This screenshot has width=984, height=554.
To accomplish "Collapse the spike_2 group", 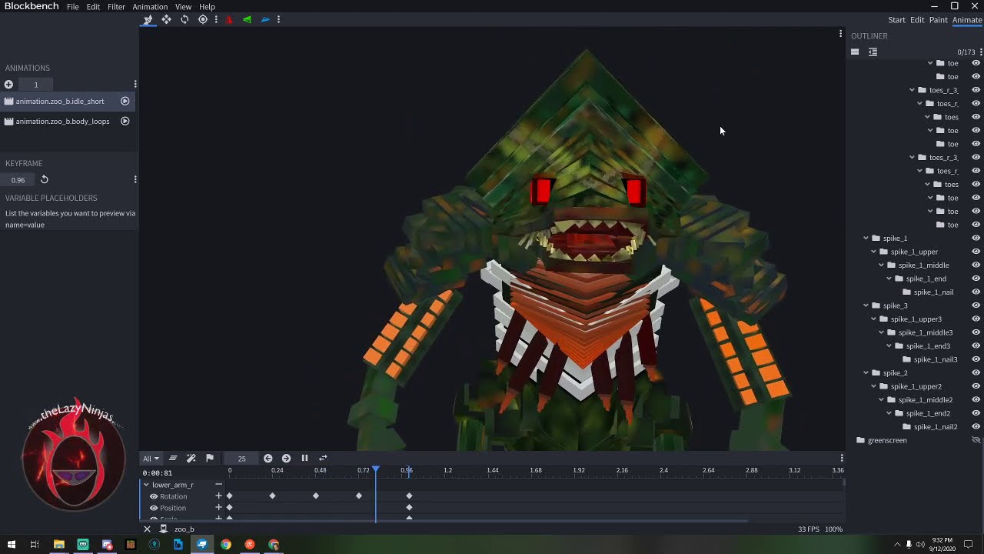I will pyautogui.click(x=866, y=373).
